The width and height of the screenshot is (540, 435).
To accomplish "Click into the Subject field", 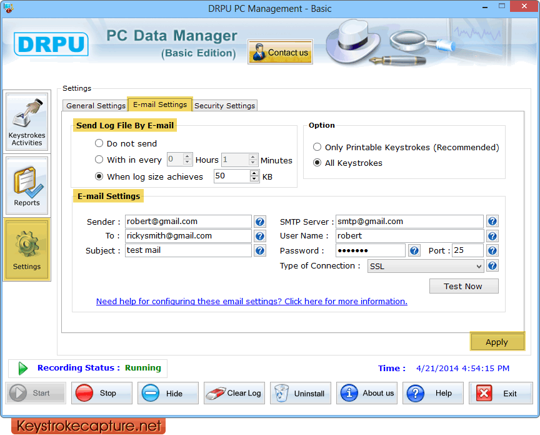I will click(x=188, y=250).
